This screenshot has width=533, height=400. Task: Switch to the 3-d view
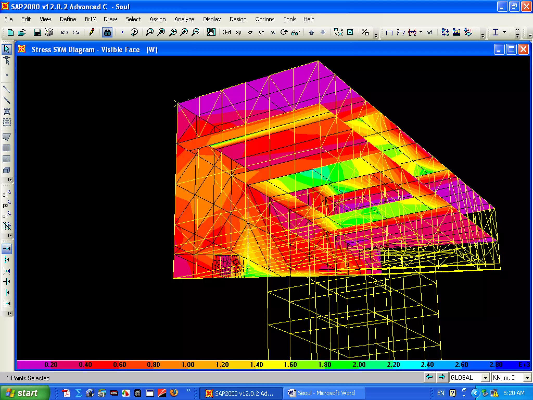pos(227,32)
